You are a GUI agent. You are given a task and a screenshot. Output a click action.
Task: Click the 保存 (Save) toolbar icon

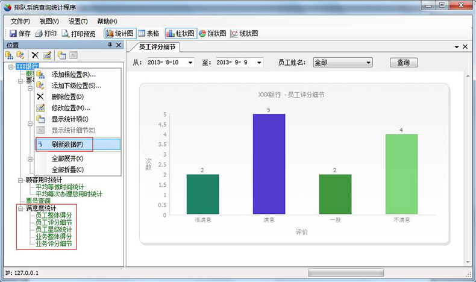tap(20, 34)
